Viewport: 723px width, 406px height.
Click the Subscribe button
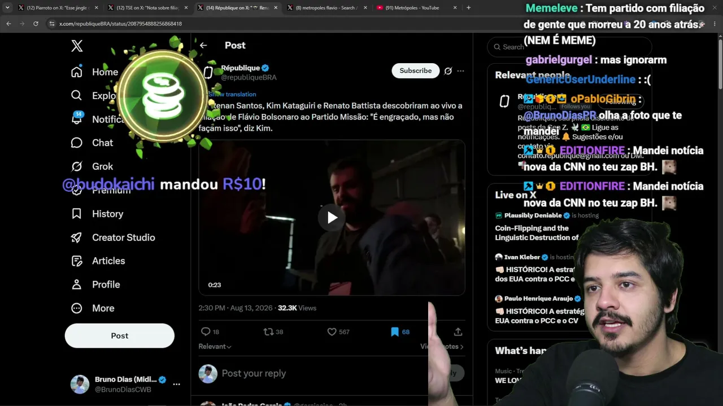pos(416,70)
